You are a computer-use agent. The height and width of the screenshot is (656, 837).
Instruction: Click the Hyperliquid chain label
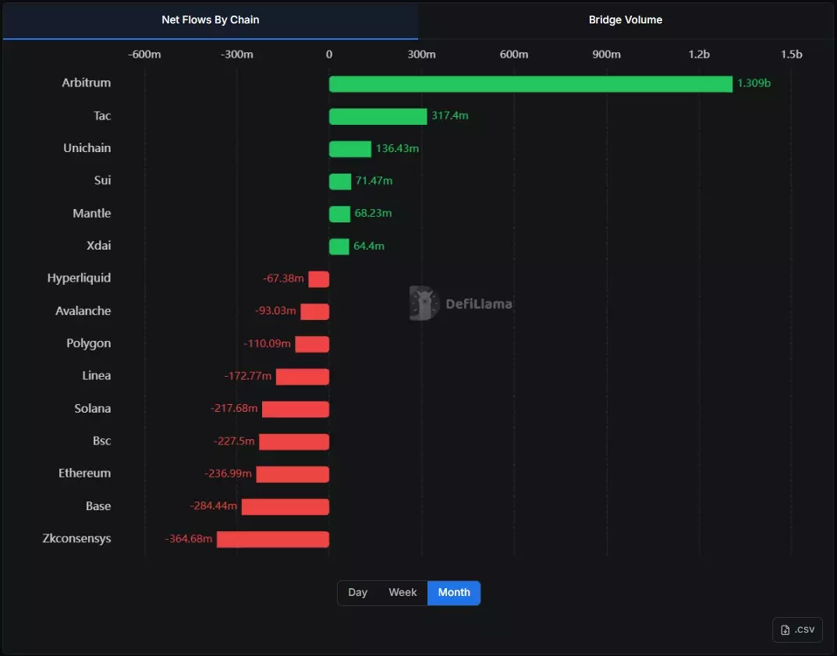(79, 278)
